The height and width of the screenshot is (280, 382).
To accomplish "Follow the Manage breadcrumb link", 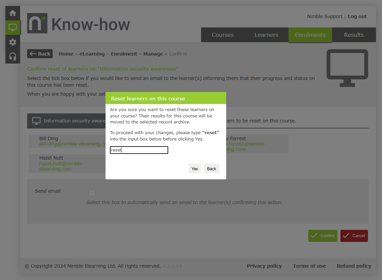I will pos(153,54).
